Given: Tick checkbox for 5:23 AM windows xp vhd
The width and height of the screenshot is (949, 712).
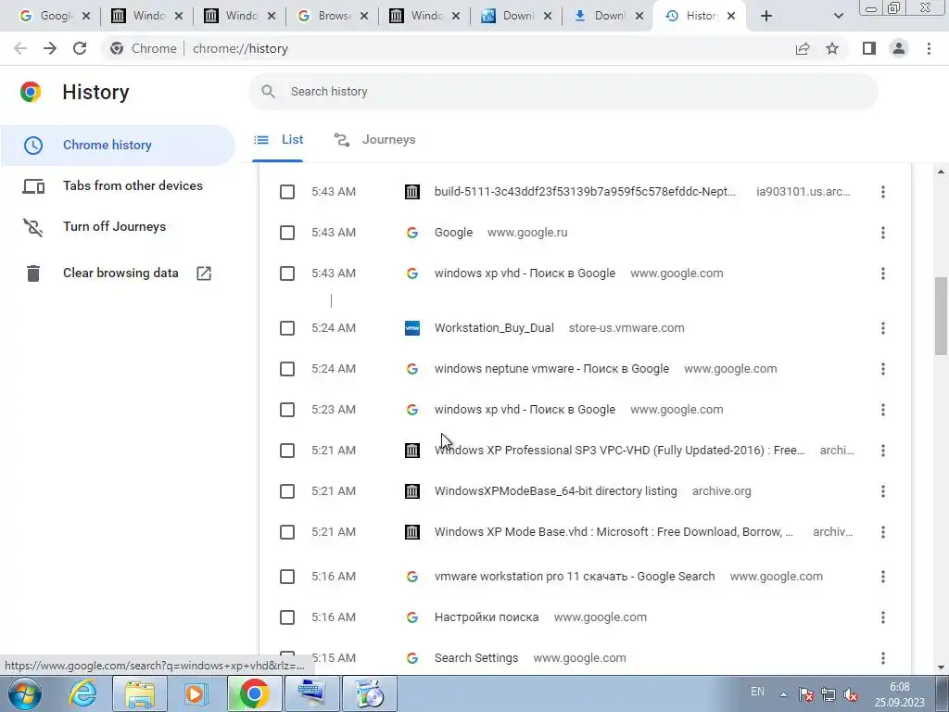Looking at the screenshot, I should 287,410.
